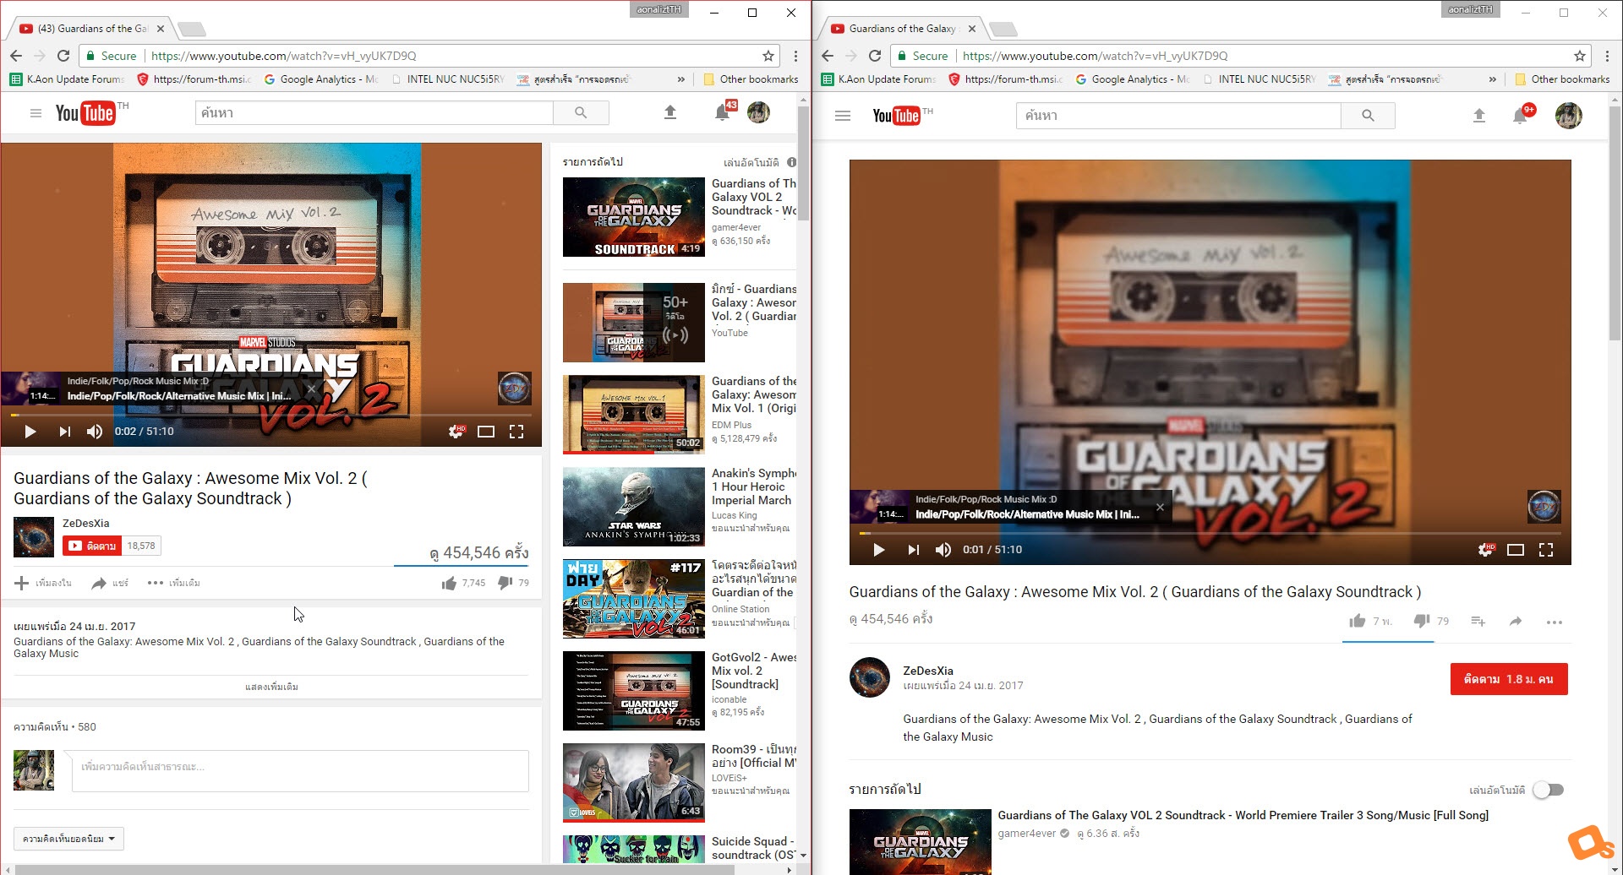Open YouTube guide menu in left window
This screenshot has height=875, width=1623.
(x=36, y=113)
